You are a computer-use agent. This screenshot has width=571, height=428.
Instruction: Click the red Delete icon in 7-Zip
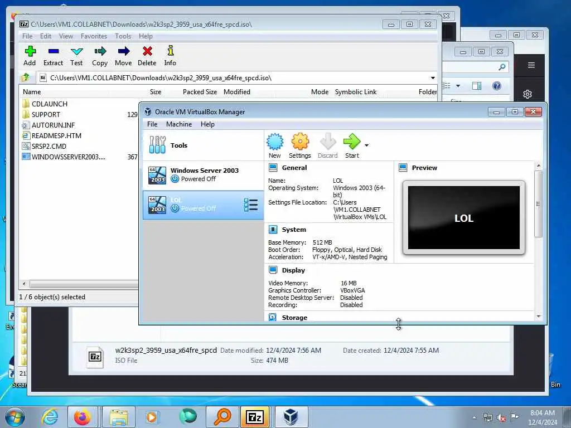[147, 56]
